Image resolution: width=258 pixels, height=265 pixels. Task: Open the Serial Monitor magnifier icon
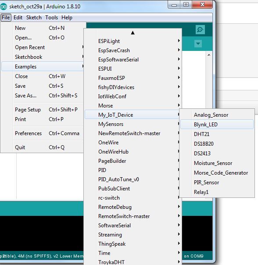pyautogui.click(x=200, y=29)
